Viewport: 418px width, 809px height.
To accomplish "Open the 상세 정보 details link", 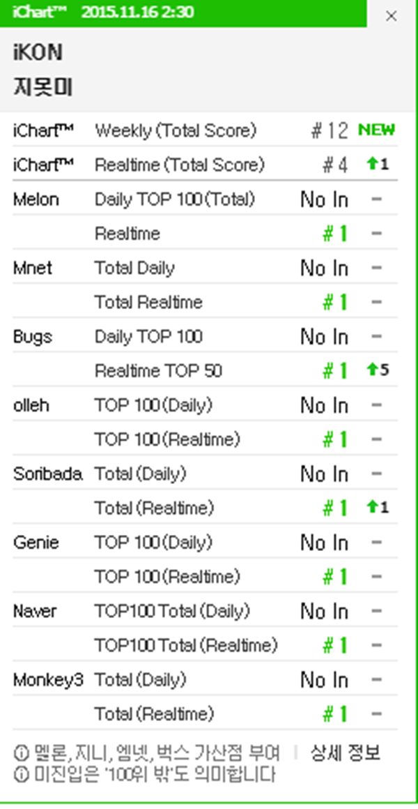I will 346,753.
